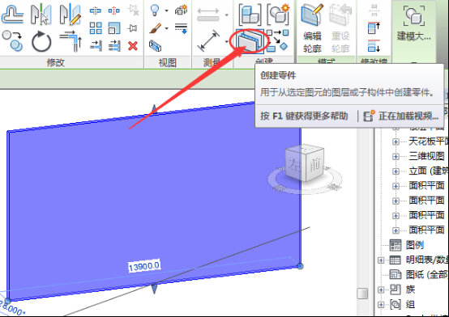Expand the 明细表/数量 tree node
The height and width of the screenshot is (317, 449).
381,260
